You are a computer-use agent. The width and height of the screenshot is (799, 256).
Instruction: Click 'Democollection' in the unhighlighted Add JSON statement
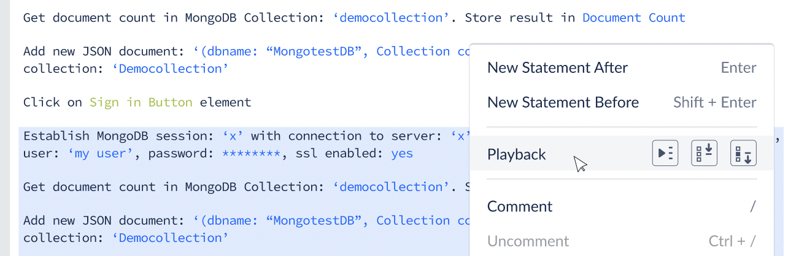tap(170, 69)
